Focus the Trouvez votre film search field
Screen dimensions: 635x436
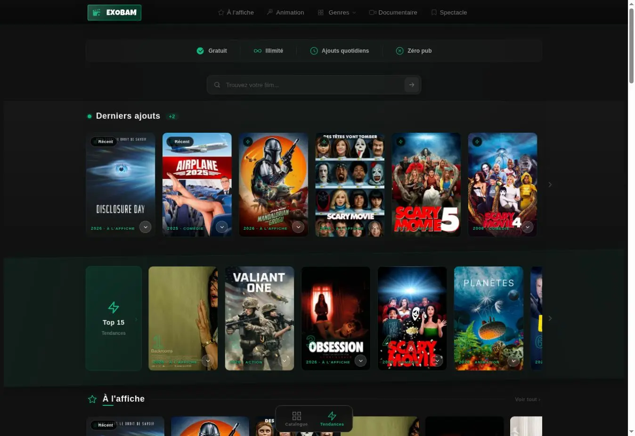point(314,85)
